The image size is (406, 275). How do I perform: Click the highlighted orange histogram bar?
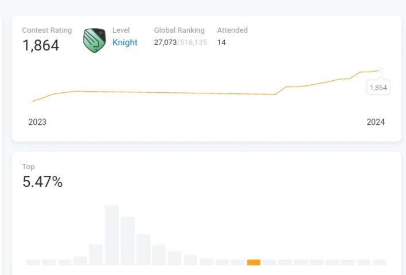(253, 262)
